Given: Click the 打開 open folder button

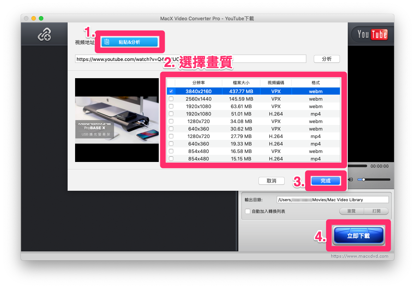Looking at the screenshot, I should coord(377,211).
